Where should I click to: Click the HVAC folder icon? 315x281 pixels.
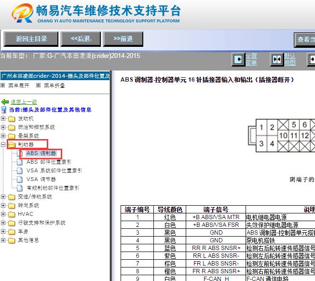click(12, 214)
